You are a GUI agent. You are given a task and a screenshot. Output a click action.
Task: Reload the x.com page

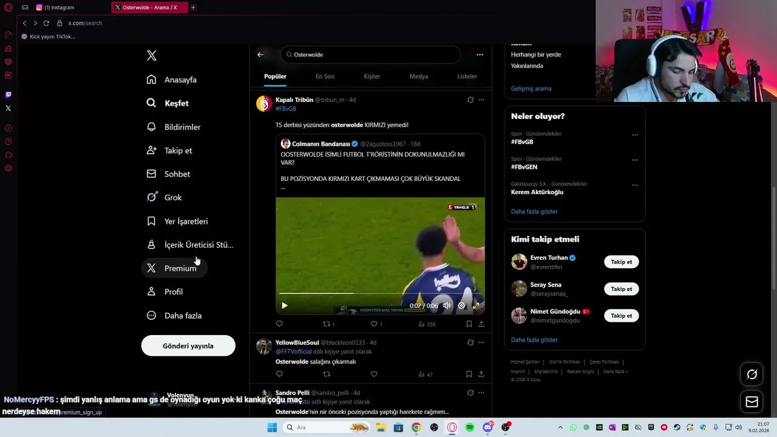click(x=46, y=23)
